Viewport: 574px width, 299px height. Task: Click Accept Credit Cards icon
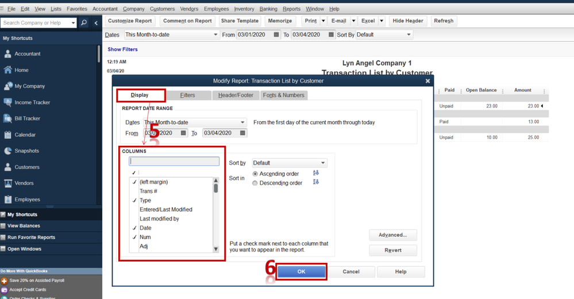pyautogui.click(x=5, y=290)
